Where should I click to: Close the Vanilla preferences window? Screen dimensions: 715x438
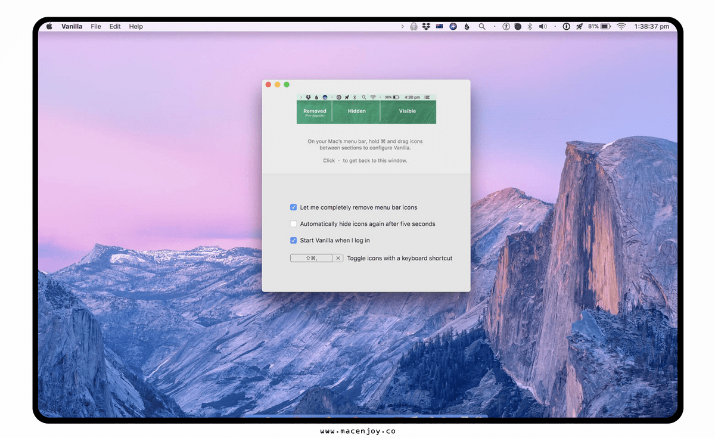(x=268, y=85)
